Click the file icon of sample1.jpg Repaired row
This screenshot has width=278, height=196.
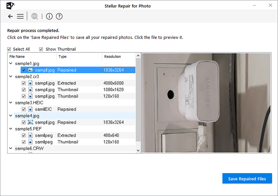[31, 70]
